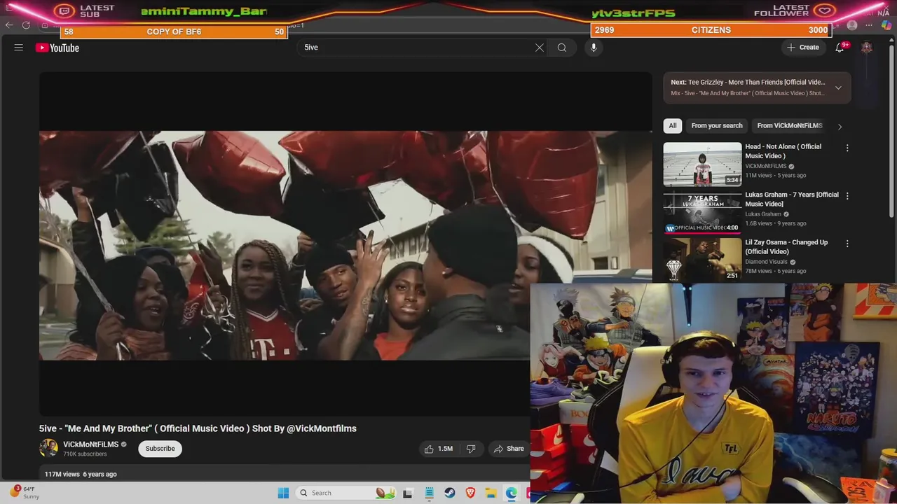Click the YouTube logo
897x504 pixels.
coord(57,48)
